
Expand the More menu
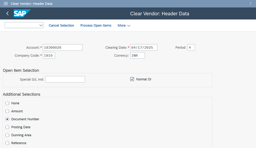tap(124, 26)
